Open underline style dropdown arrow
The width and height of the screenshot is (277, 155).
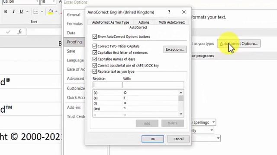click(27, 12)
